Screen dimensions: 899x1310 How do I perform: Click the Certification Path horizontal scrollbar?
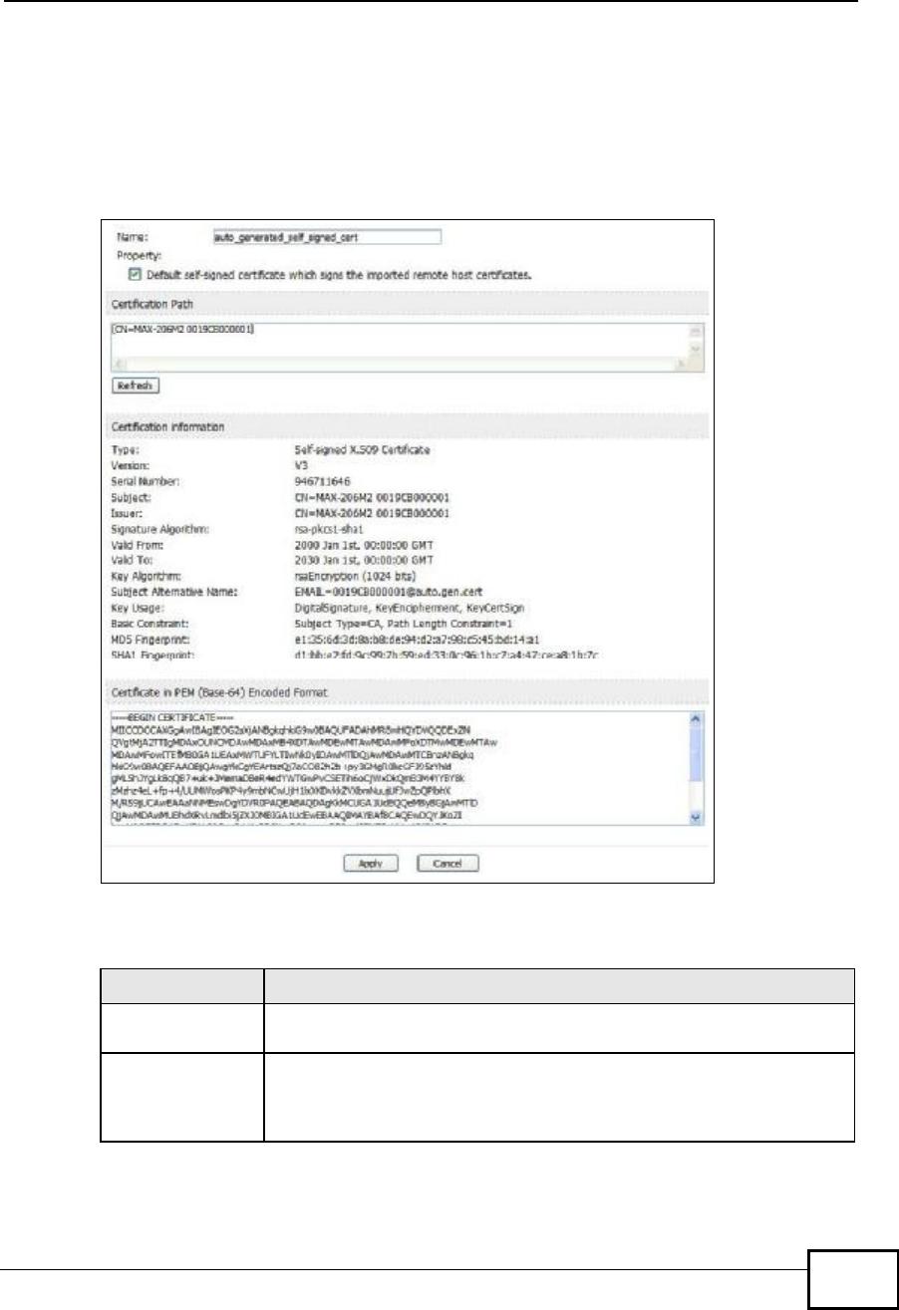pyautogui.click(x=400, y=366)
